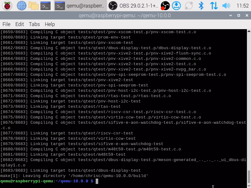The width and height of the screenshot is (251, 188).
Task: Open the Tabs menu
Action: [x=34, y=24]
